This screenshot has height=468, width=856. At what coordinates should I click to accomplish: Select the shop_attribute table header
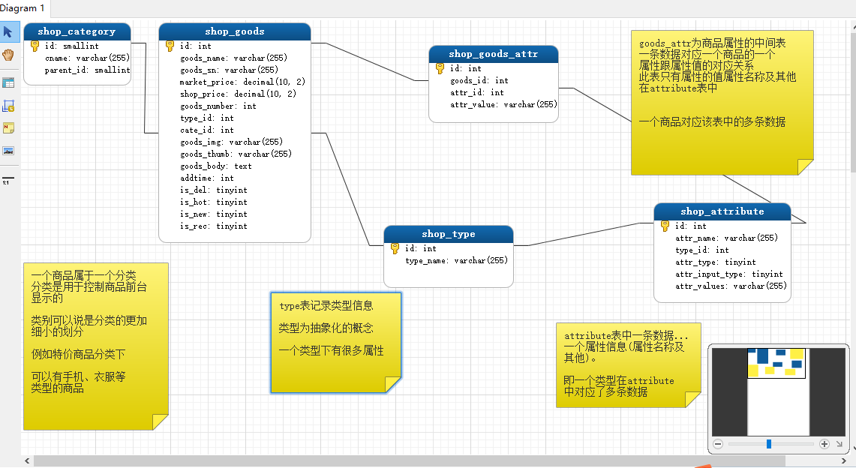click(x=722, y=211)
